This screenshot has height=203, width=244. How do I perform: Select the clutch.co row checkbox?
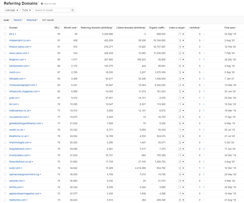pyautogui.click(x=5, y=72)
